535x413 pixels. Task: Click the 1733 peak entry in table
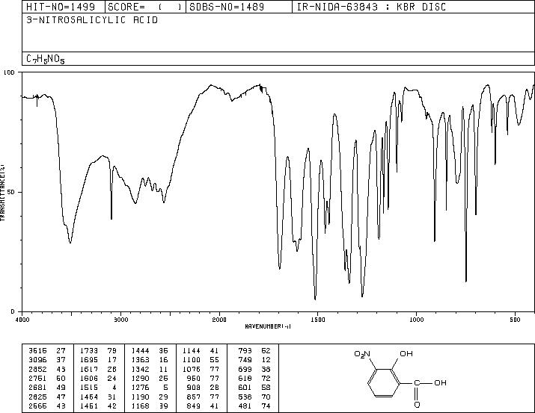click(98, 350)
